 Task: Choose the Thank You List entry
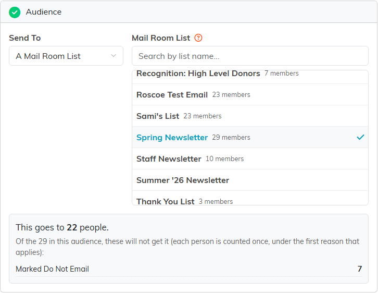pos(250,198)
